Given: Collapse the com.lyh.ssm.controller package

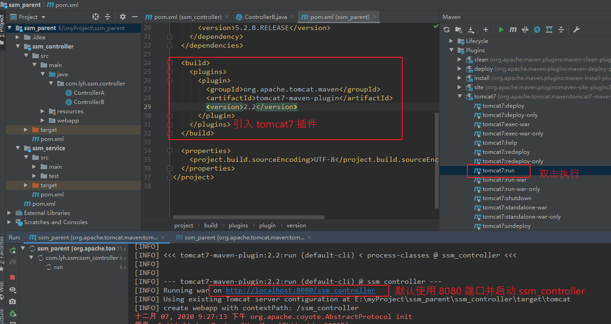Looking at the screenshot, I should 51,84.
